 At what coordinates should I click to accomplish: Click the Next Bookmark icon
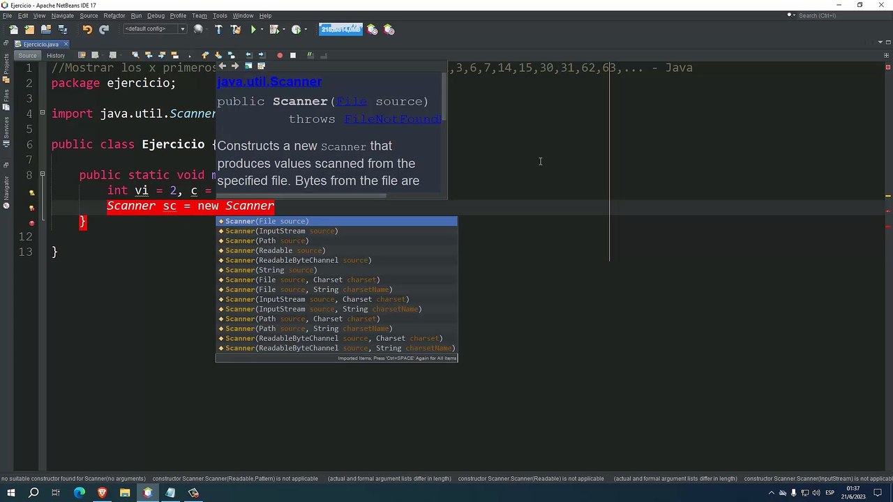click(218, 55)
